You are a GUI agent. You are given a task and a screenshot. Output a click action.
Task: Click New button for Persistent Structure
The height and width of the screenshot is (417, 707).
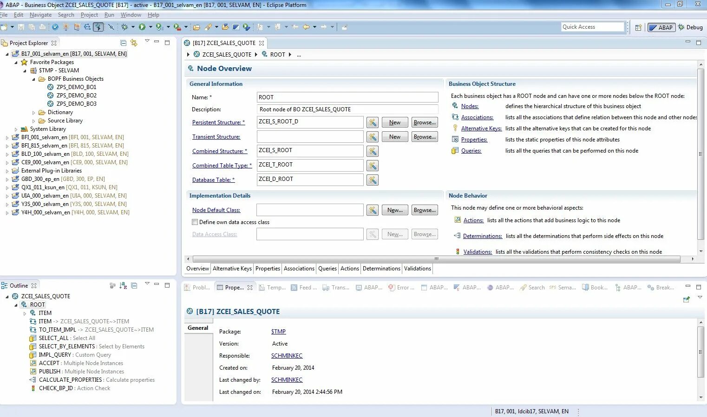coord(395,122)
